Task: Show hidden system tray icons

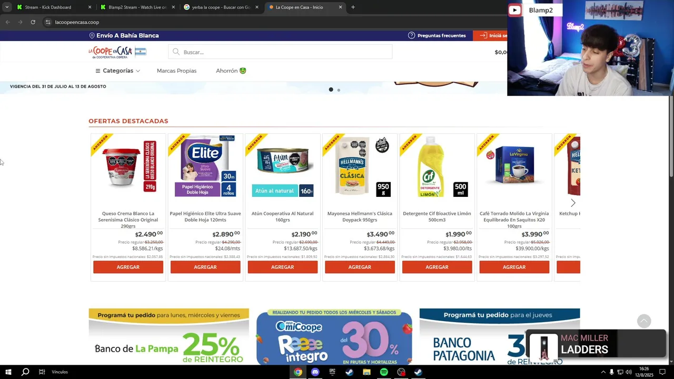Action: (x=603, y=372)
